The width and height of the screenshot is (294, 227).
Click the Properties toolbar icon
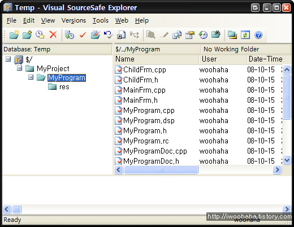(x=190, y=35)
